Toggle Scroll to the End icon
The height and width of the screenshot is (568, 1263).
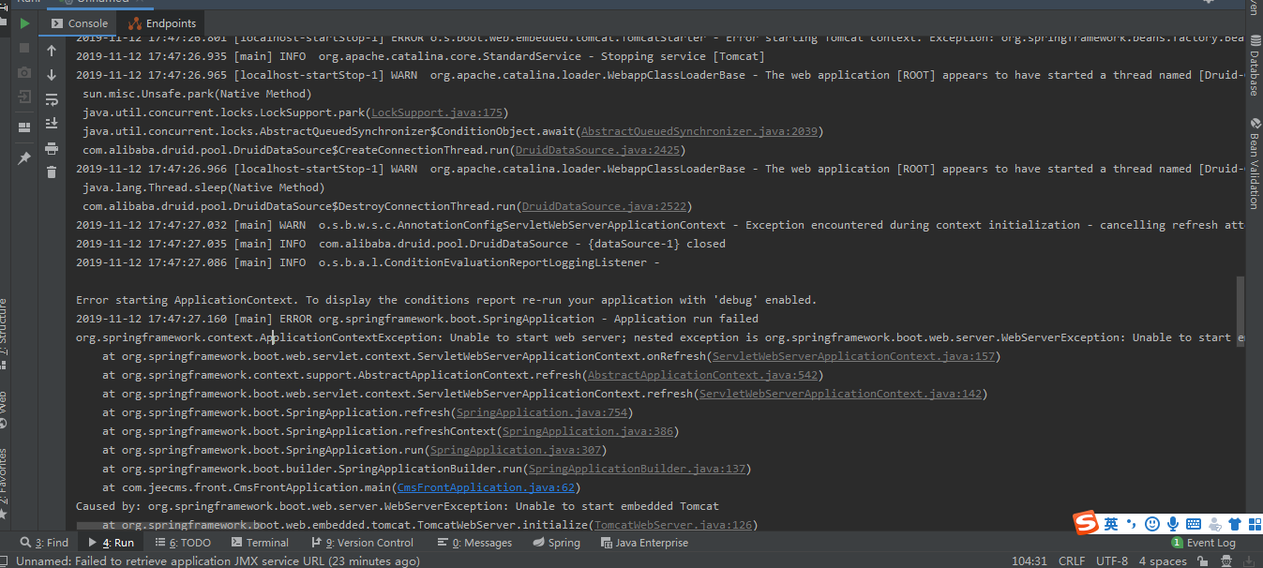tap(52, 123)
